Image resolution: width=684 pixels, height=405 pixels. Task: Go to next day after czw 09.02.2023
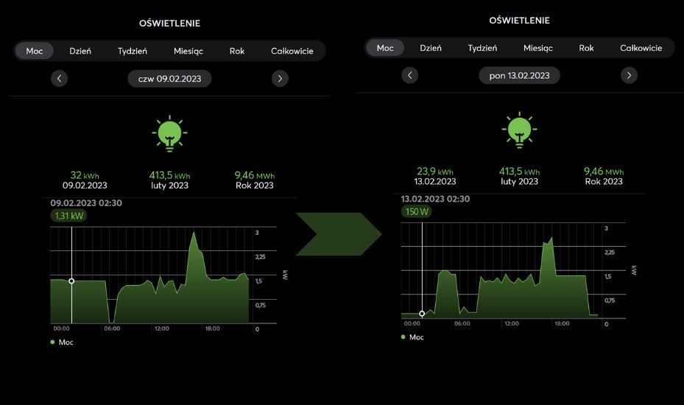(279, 78)
